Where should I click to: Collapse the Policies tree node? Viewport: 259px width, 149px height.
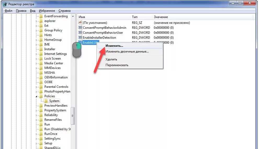(37, 96)
